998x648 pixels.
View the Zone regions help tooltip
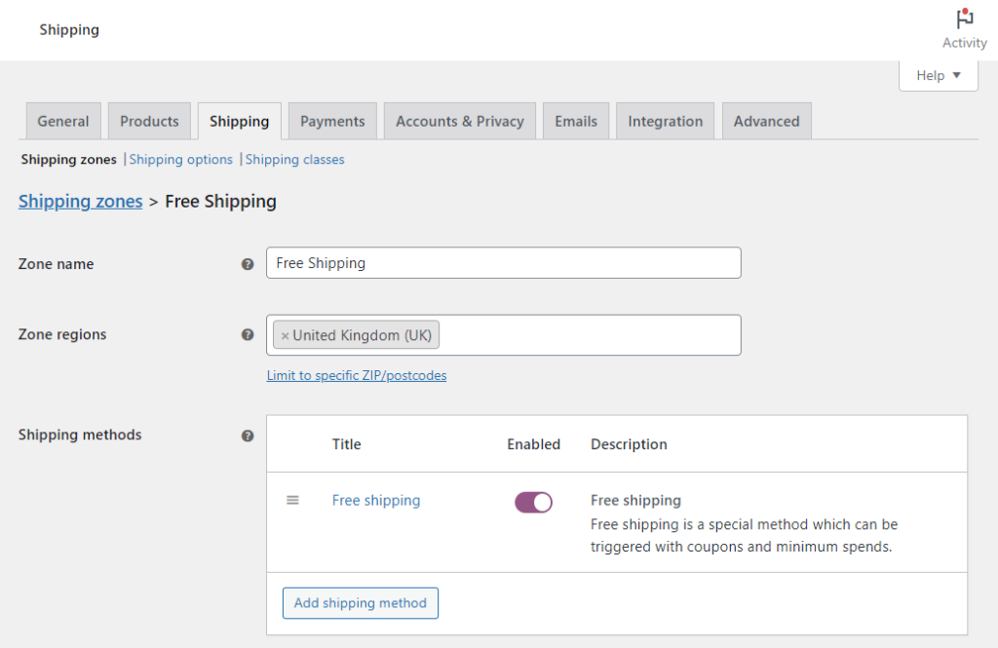coord(248,334)
